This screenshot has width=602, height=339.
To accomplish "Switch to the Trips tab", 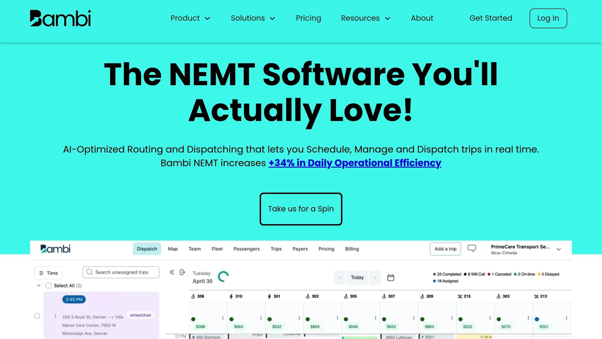I will pyautogui.click(x=276, y=249).
